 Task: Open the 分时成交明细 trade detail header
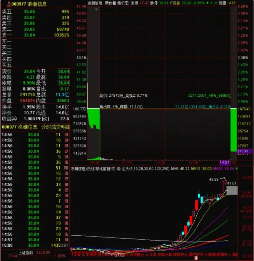[x=53, y=127]
